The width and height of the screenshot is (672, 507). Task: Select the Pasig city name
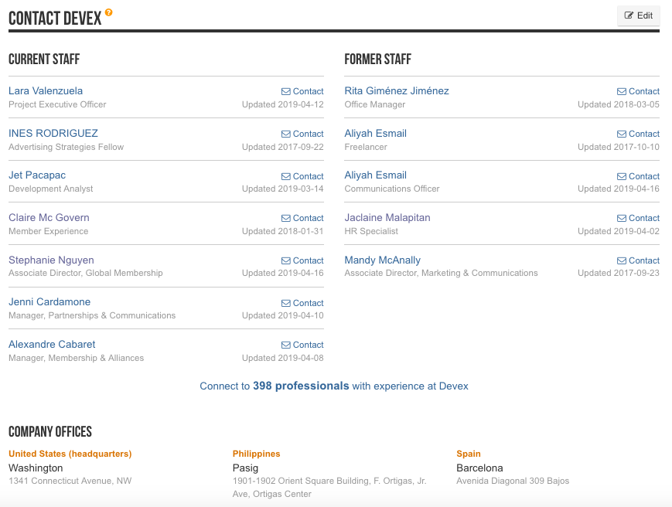tap(245, 468)
